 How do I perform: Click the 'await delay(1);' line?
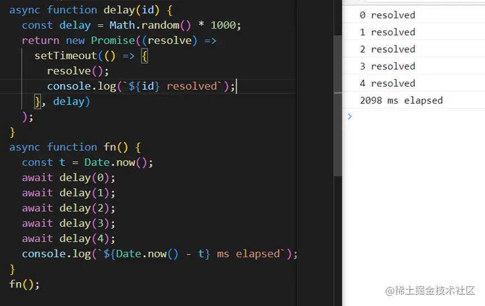[x=68, y=193]
